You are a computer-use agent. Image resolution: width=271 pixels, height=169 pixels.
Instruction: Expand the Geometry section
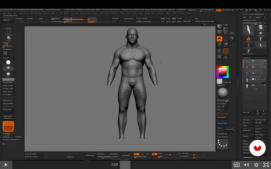coord(248,157)
